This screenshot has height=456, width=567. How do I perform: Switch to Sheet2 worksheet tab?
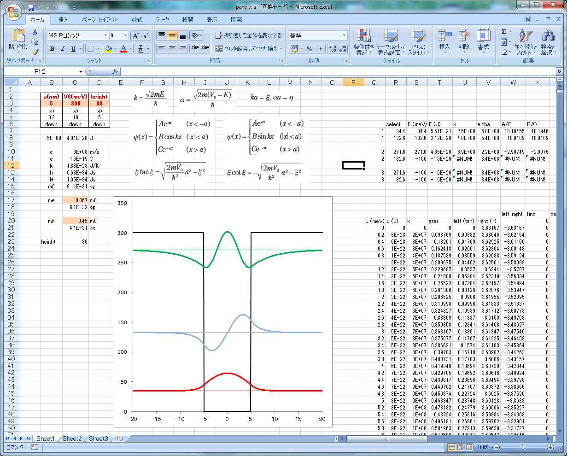point(72,439)
